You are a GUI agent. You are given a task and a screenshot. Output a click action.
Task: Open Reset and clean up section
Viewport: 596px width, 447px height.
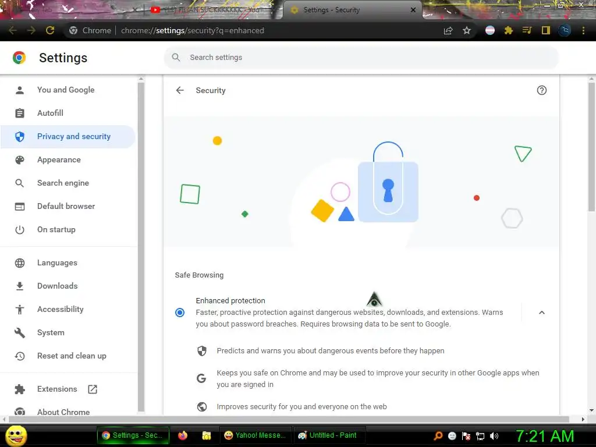click(x=72, y=356)
